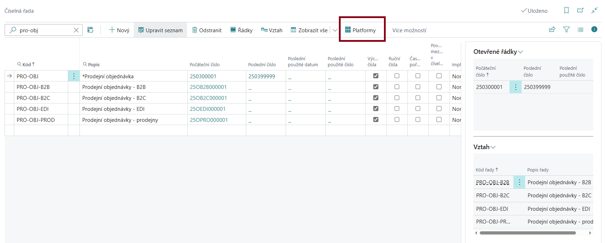Screen dimensions: 605x243
Task: Click the collapse page arrows icon
Action: click(x=594, y=11)
